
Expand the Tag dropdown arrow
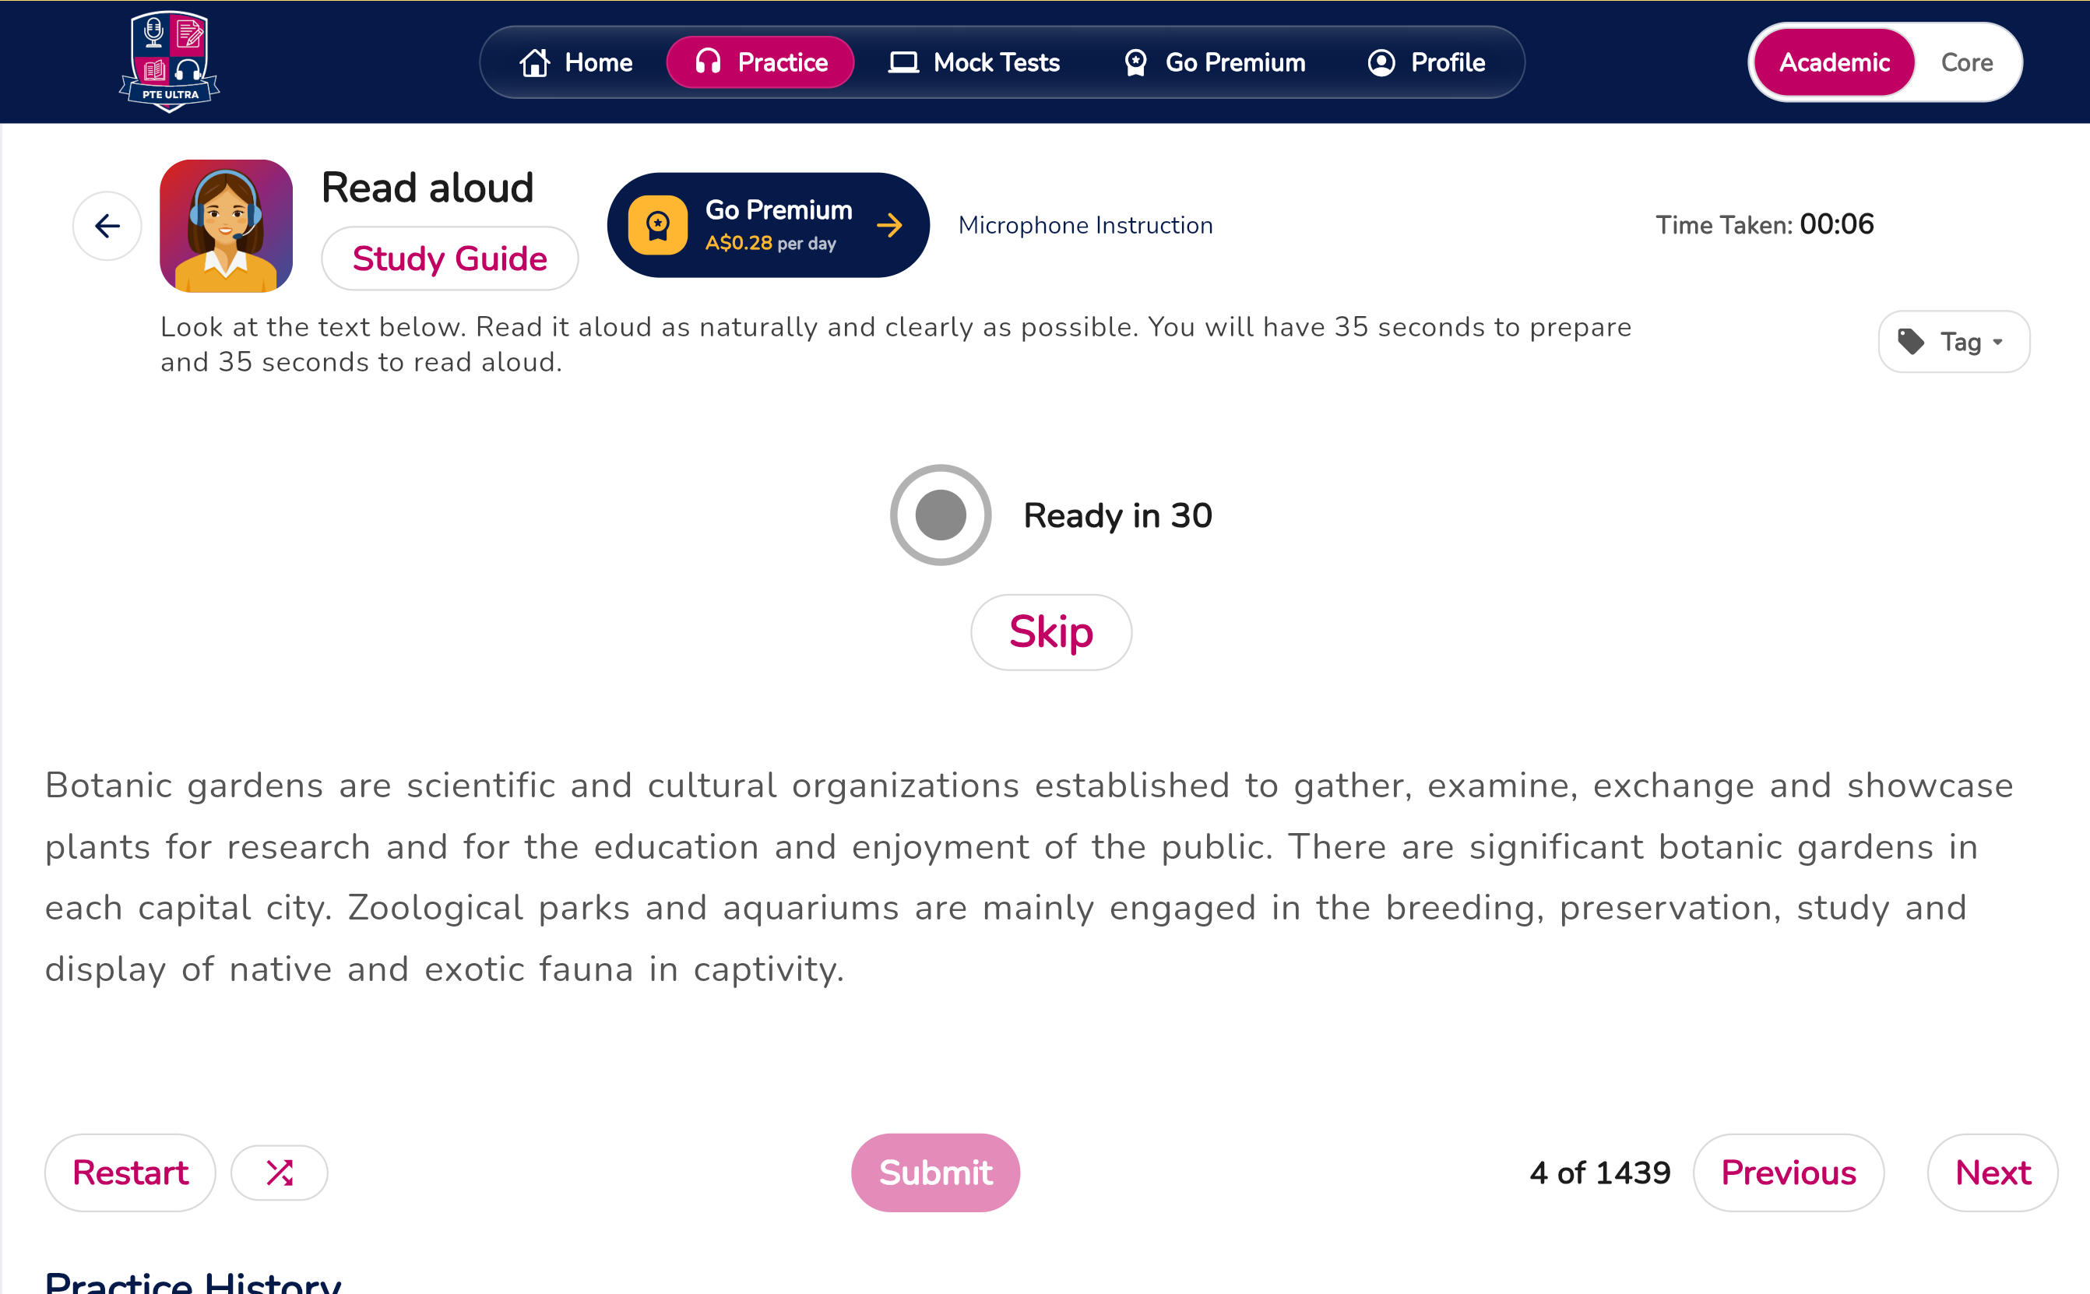click(x=1997, y=343)
